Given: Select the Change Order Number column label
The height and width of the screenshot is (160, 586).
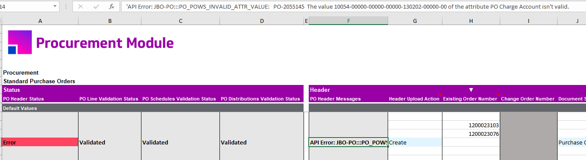Looking at the screenshot, I should pos(528,99).
